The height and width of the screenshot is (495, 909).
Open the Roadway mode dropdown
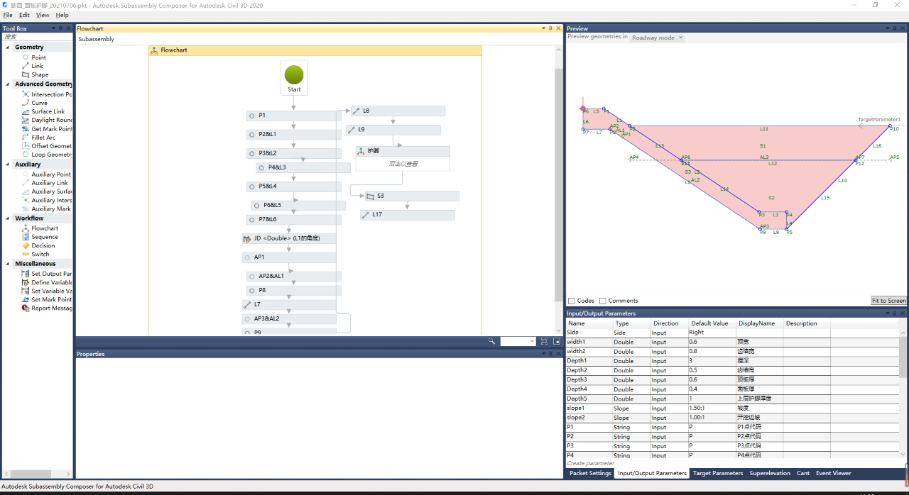click(657, 38)
